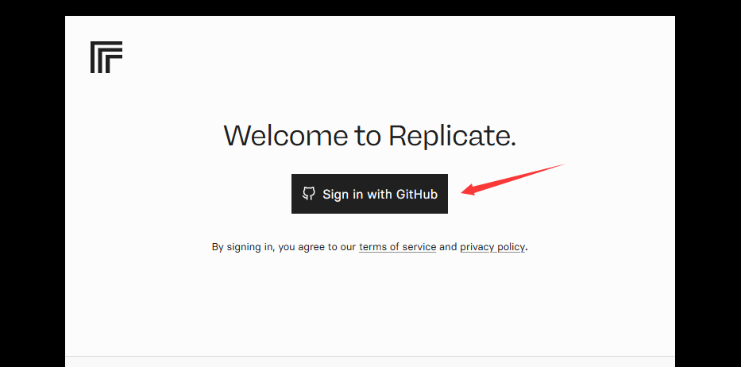The height and width of the screenshot is (367, 741).
Task: Click the word "and" between the two links
Action: click(448, 247)
